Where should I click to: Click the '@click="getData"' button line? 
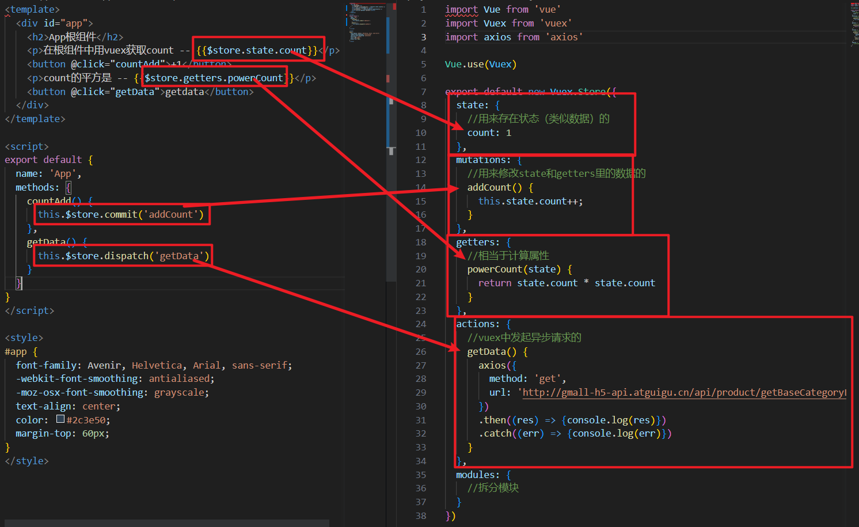point(140,92)
